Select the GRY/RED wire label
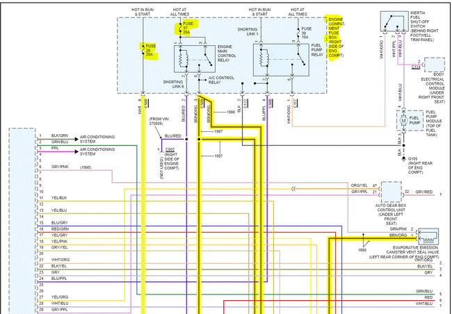 [x=424, y=192]
